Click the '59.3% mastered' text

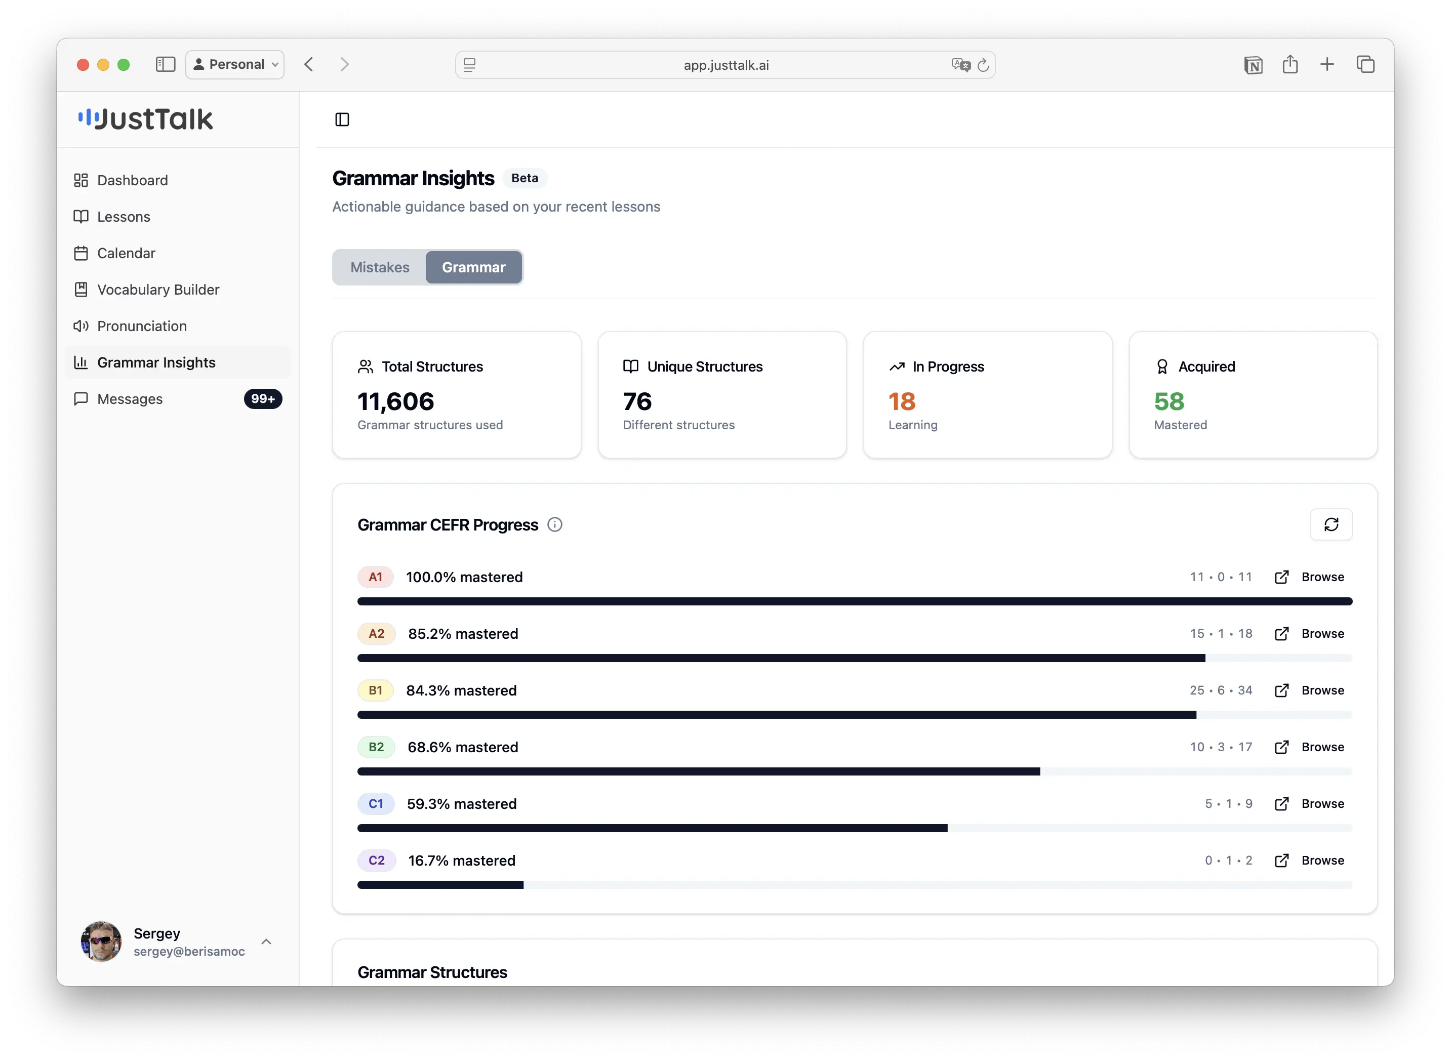[462, 804]
